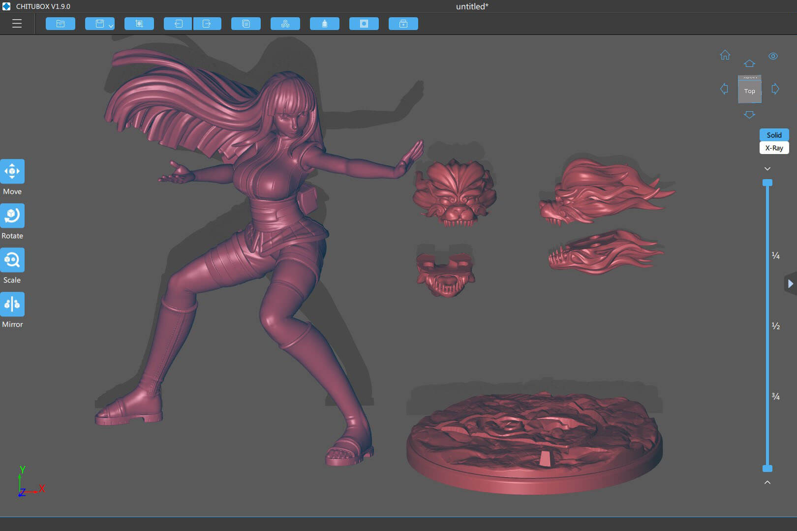797x531 pixels.
Task: Expand the right side panel arrow
Action: (x=791, y=284)
